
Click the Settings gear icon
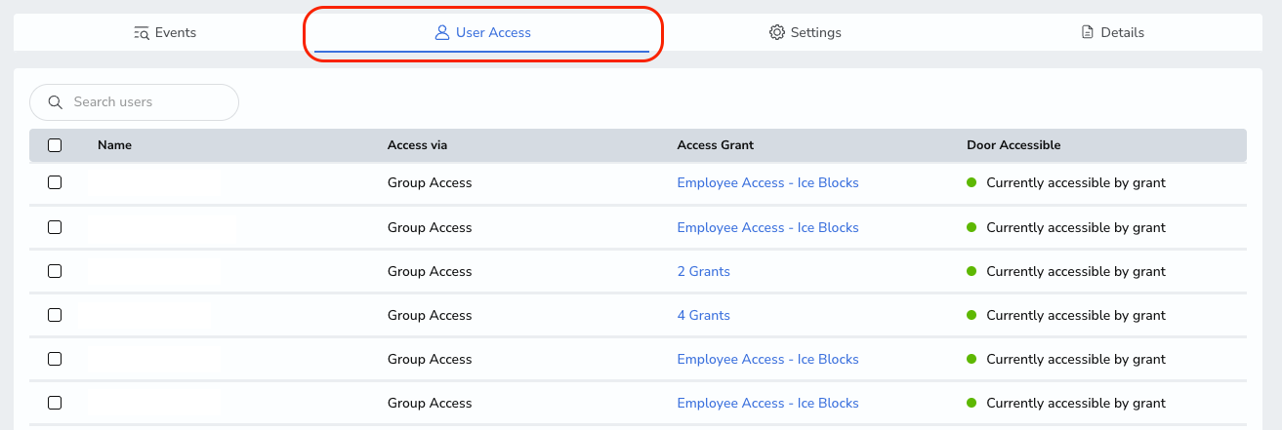[777, 32]
